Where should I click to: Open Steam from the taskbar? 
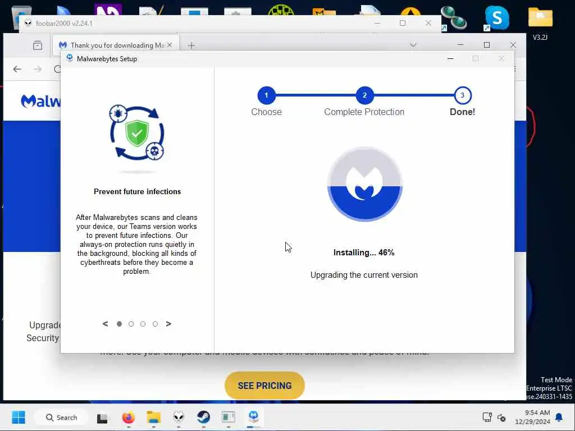(203, 417)
